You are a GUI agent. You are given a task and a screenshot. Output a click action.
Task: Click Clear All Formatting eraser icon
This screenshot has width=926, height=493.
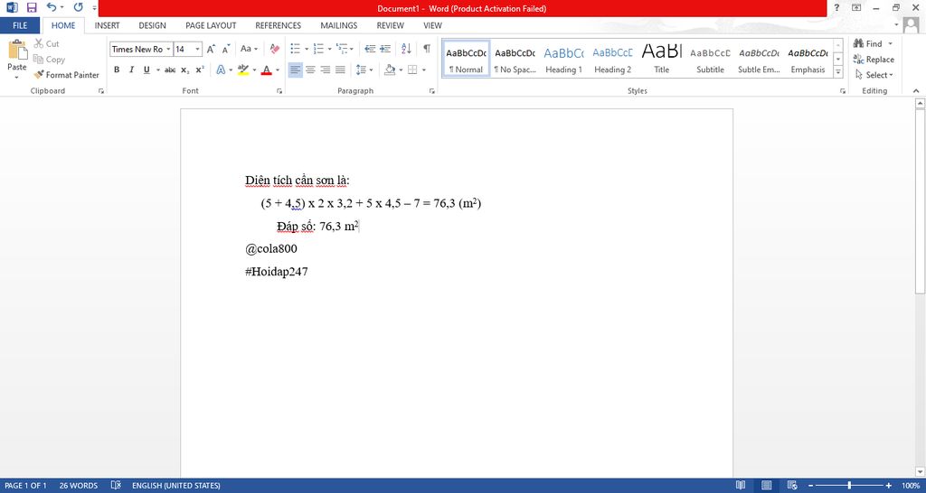point(275,49)
